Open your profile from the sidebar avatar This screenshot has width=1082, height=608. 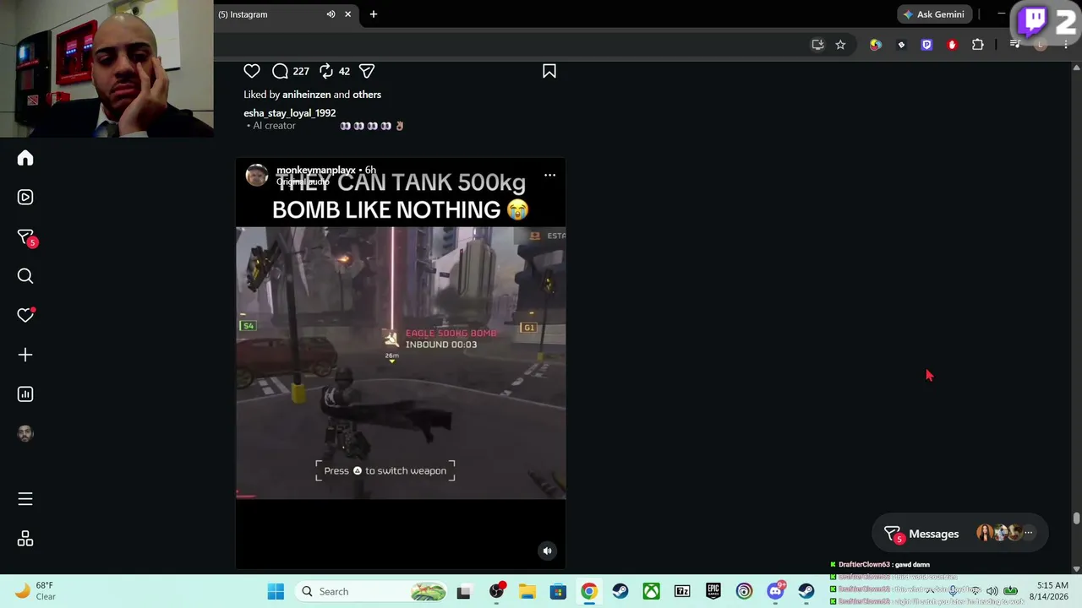click(25, 433)
